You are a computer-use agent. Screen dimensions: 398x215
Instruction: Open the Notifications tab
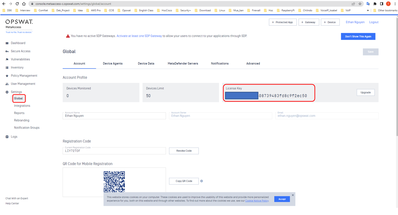click(220, 63)
